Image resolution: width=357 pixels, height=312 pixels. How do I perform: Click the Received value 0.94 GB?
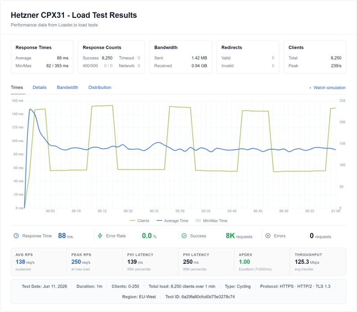click(199, 66)
